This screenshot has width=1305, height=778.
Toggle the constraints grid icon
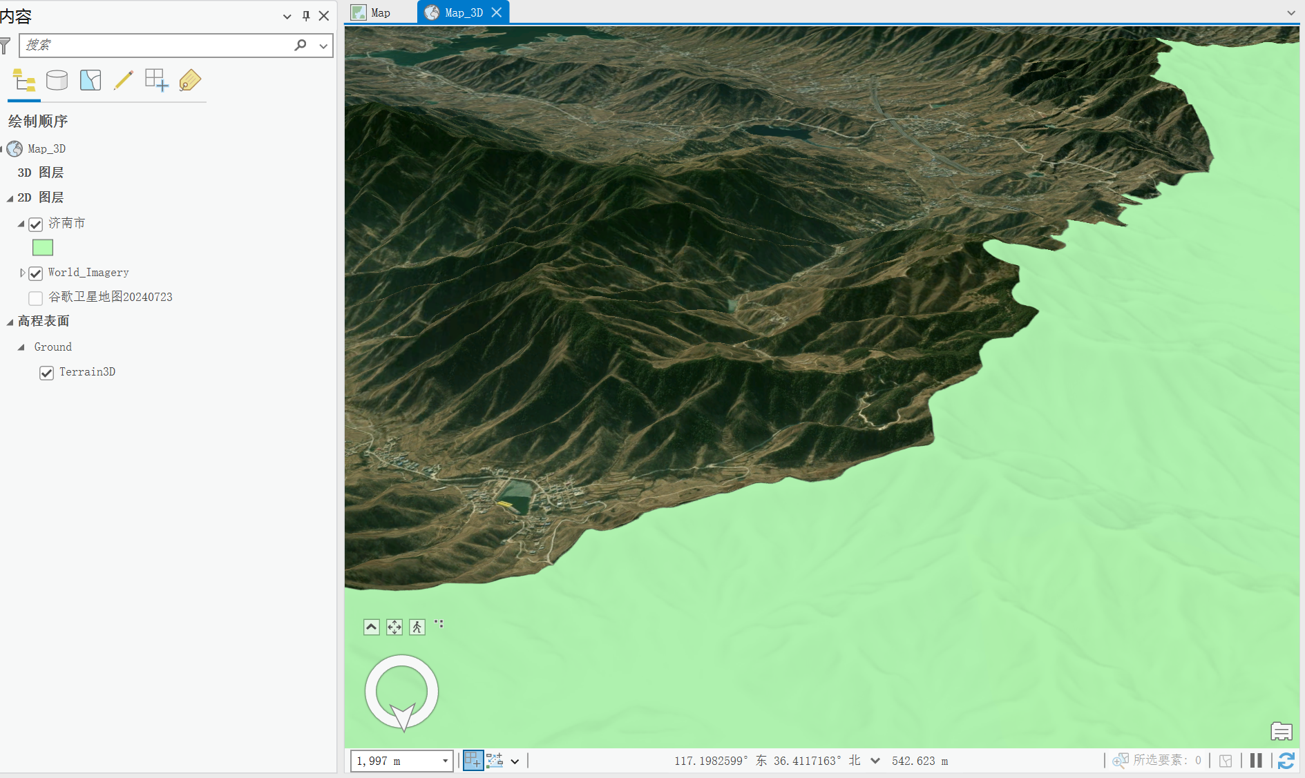495,761
